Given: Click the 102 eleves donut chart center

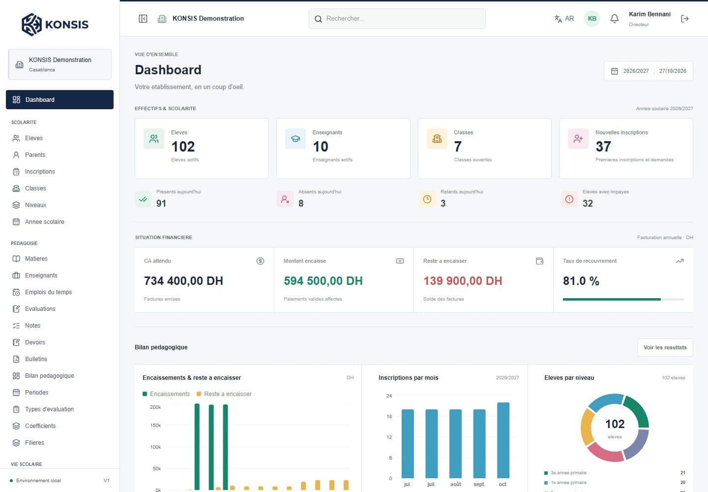Looking at the screenshot, I should pos(615,428).
